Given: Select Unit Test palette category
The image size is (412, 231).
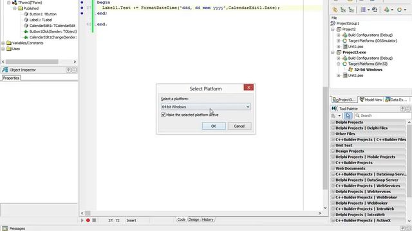Looking at the screenshot, I should tap(344, 146).
